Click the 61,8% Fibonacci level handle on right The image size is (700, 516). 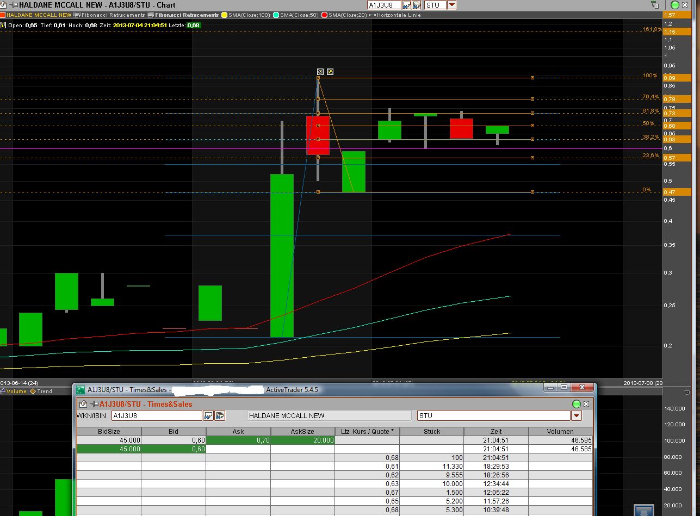click(532, 113)
